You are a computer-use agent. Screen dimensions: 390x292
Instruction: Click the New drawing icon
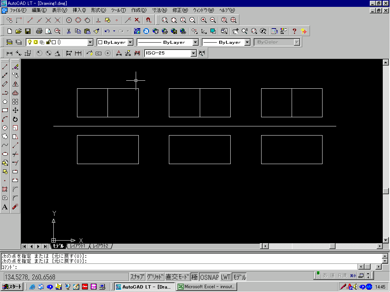[10, 31]
